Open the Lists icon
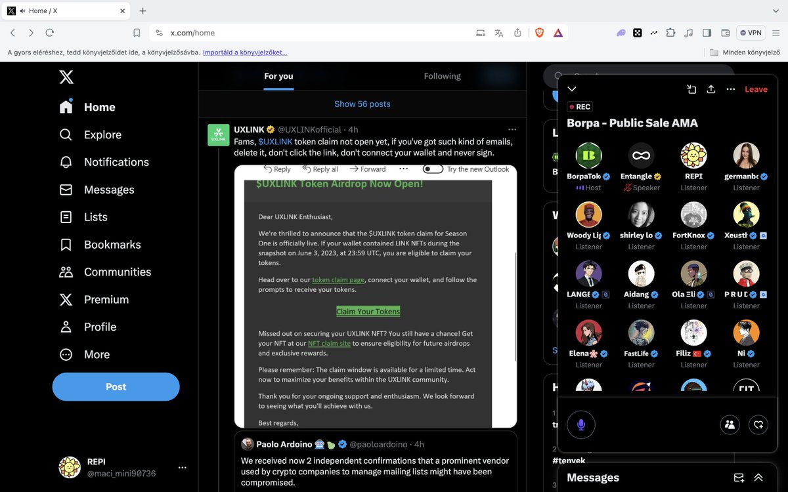Image resolution: width=788 pixels, height=492 pixels. 66,217
